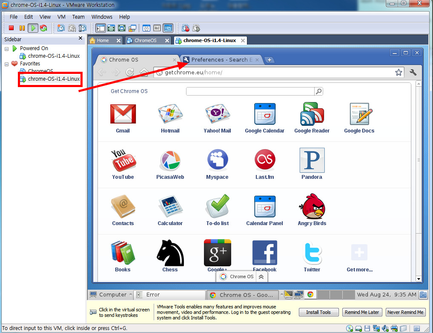
Task: Toggle the sidebar view toolbar button
Action: coord(100,28)
